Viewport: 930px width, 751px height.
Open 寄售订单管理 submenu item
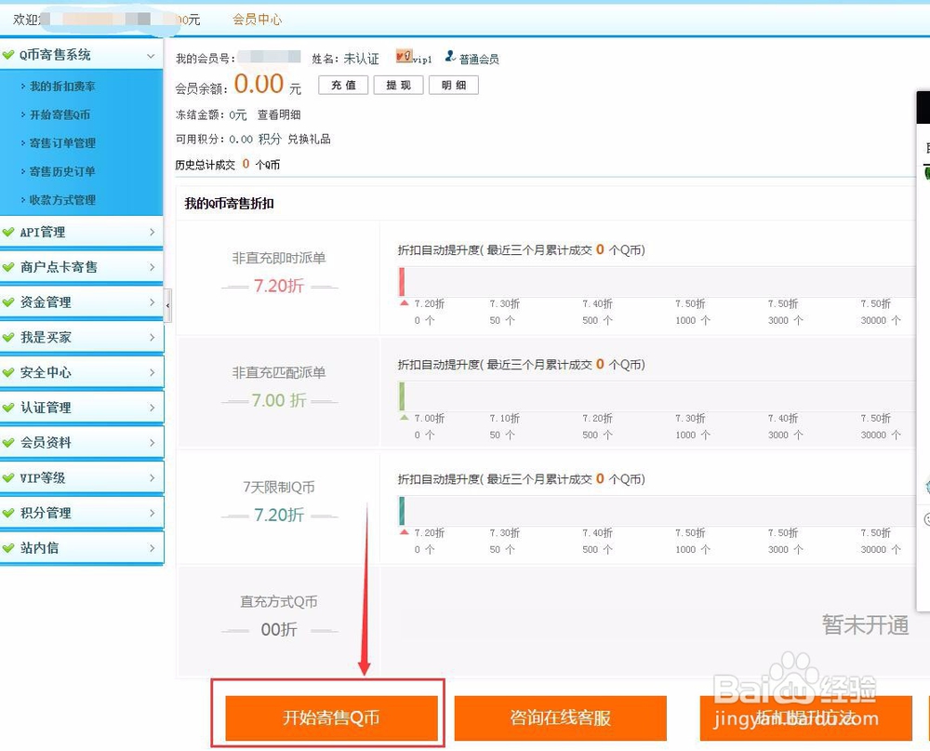click(x=62, y=143)
